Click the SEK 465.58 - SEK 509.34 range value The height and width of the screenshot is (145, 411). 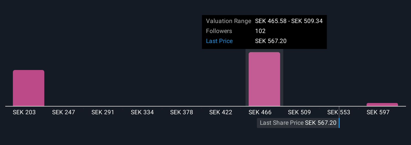coord(289,21)
